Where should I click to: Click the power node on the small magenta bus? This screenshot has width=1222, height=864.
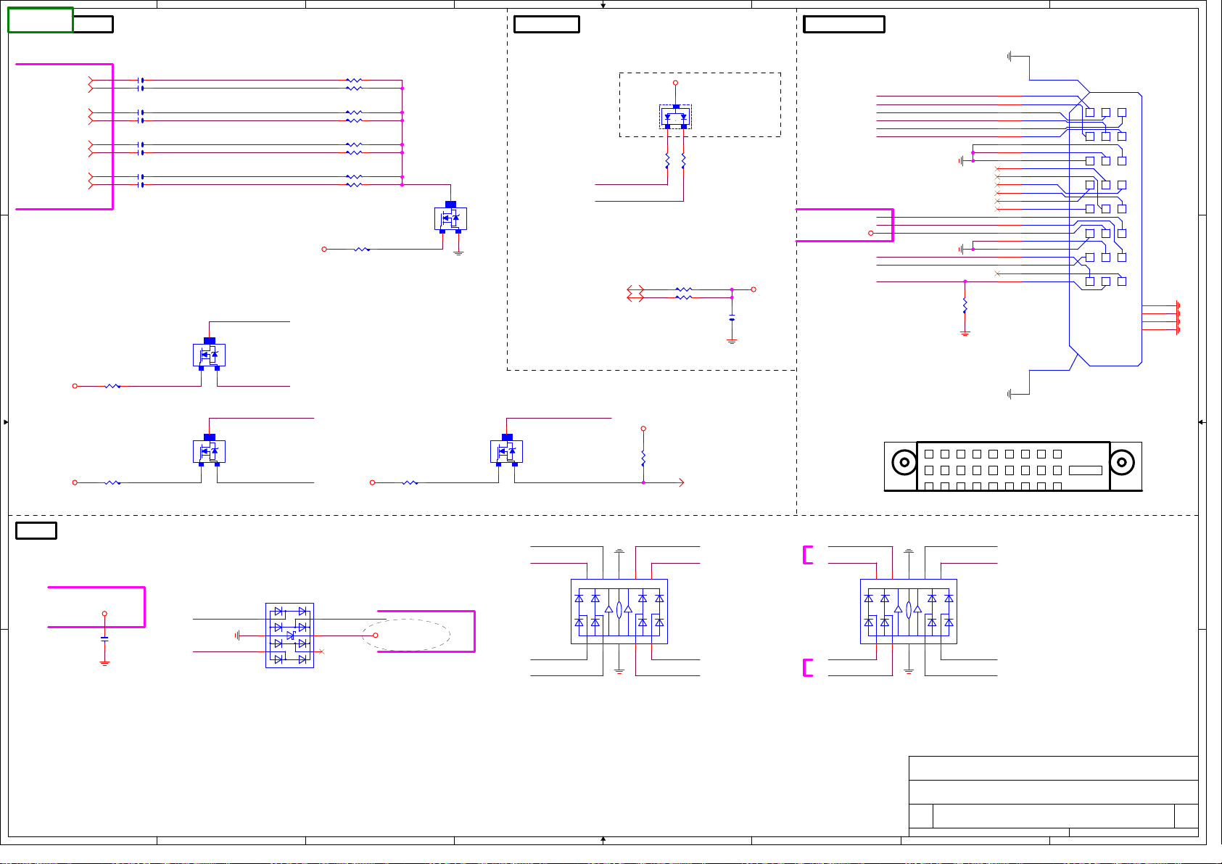click(x=870, y=233)
